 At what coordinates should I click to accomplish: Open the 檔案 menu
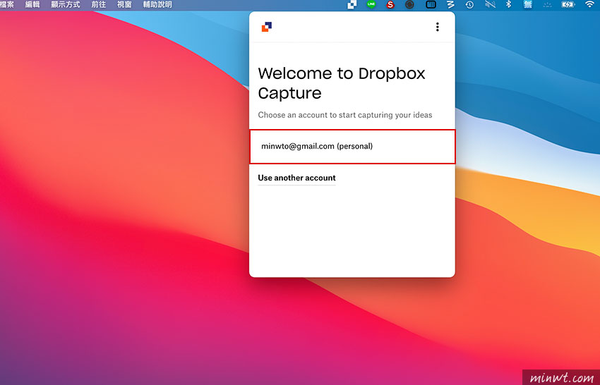(6, 5)
